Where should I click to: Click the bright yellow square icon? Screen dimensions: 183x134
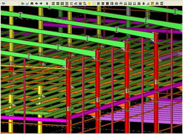click(89, 4)
